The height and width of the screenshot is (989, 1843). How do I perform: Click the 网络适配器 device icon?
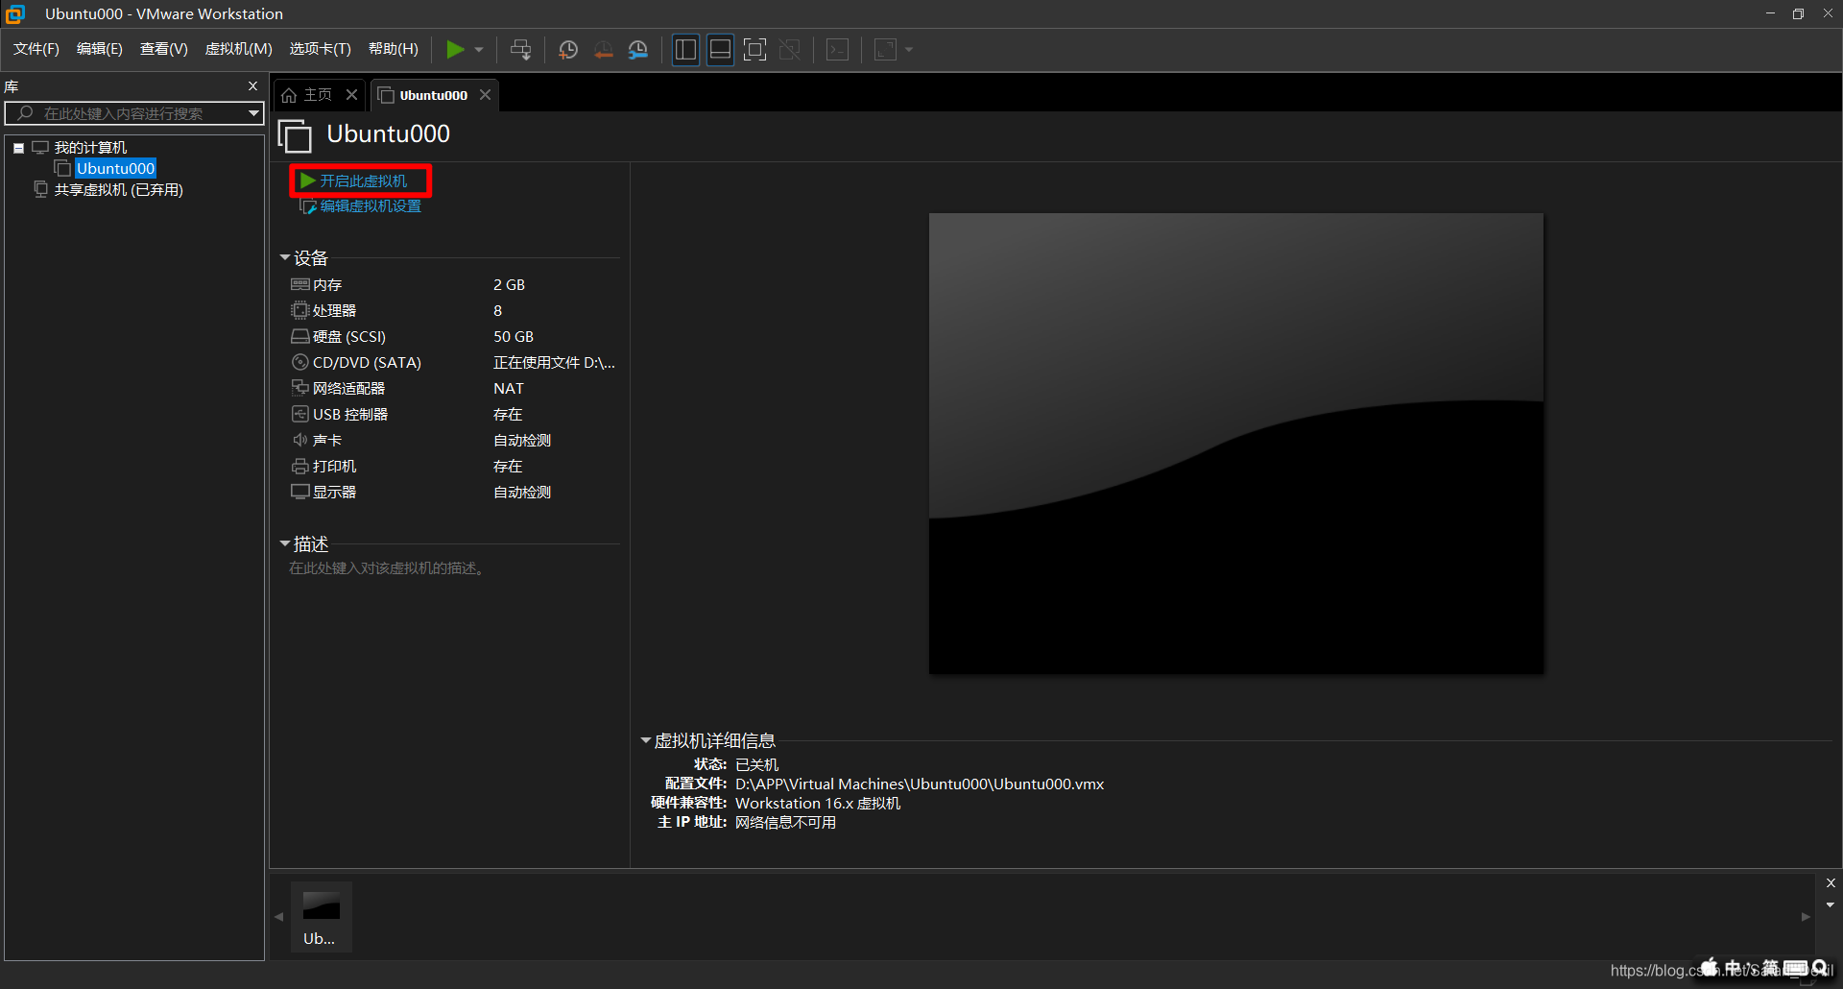(x=300, y=388)
